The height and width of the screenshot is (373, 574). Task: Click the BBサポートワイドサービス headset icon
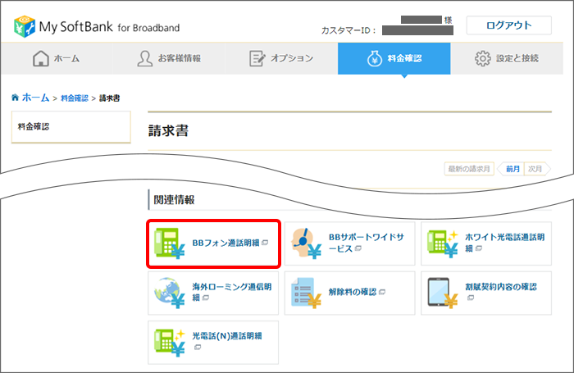307,243
